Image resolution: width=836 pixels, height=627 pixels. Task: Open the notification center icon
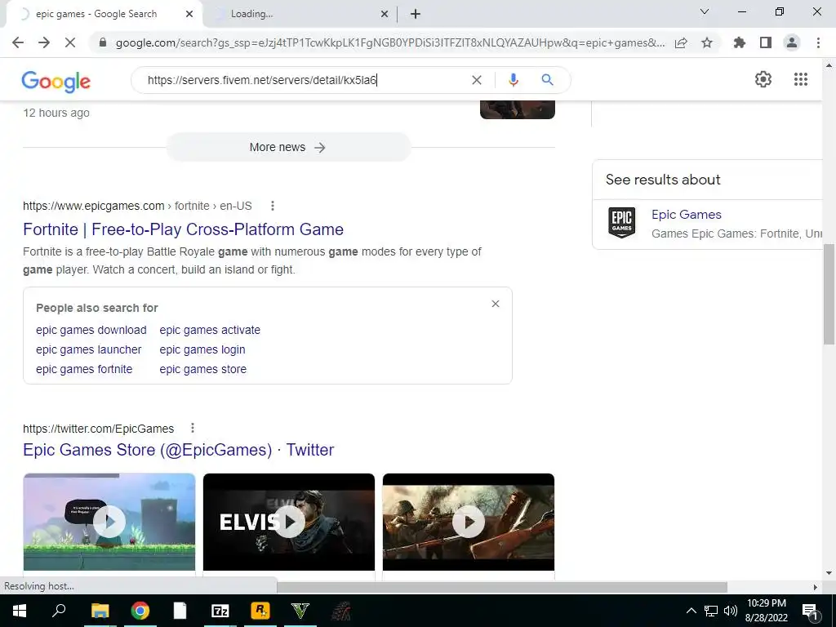[811, 611]
